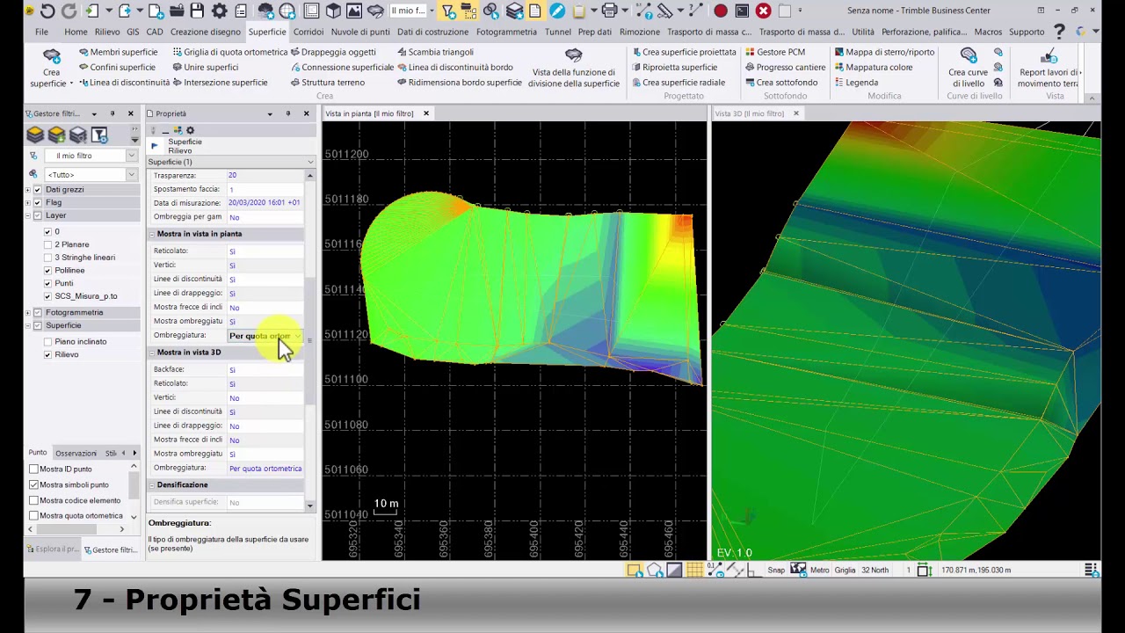Switch to the Corridoi ribbon tab
Image resolution: width=1125 pixels, height=633 pixels.
coord(308,32)
